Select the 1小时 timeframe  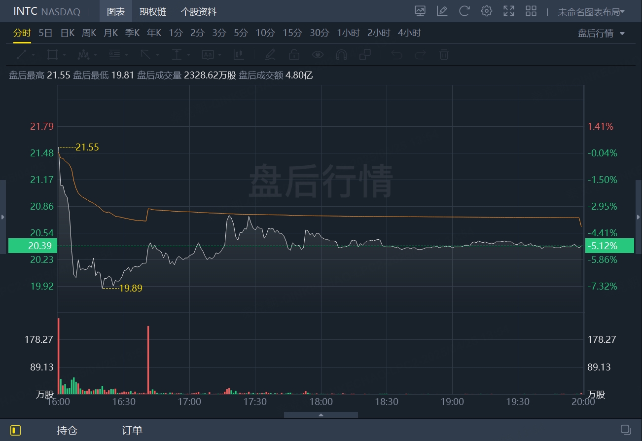348,33
